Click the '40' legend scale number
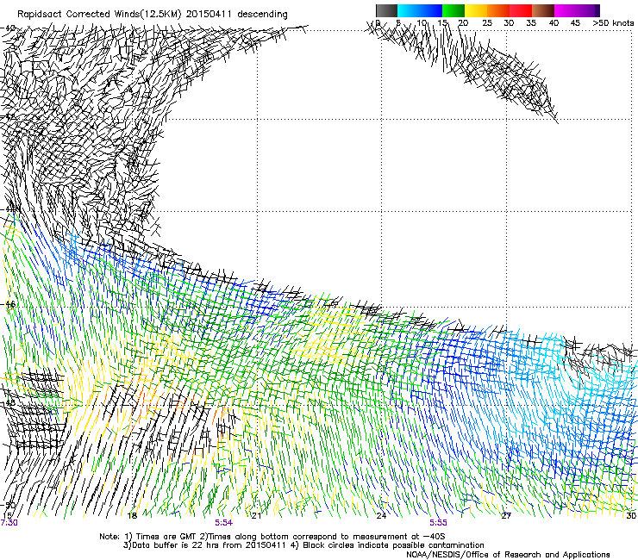Screen dimensions: 638x560 pos(554,22)
